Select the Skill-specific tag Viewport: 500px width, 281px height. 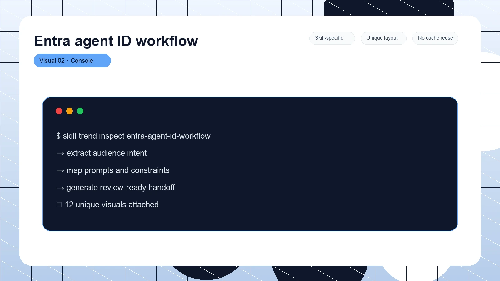[x=332, y=38]
